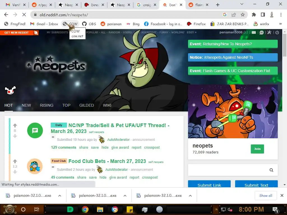Open the Extensions puzzle icon
Viewport: 287px width, 215px height.
pos(254,15)
